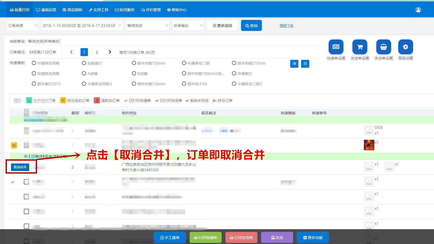Open the 精确下单 link
434x244 pixels.
(286, 25)
